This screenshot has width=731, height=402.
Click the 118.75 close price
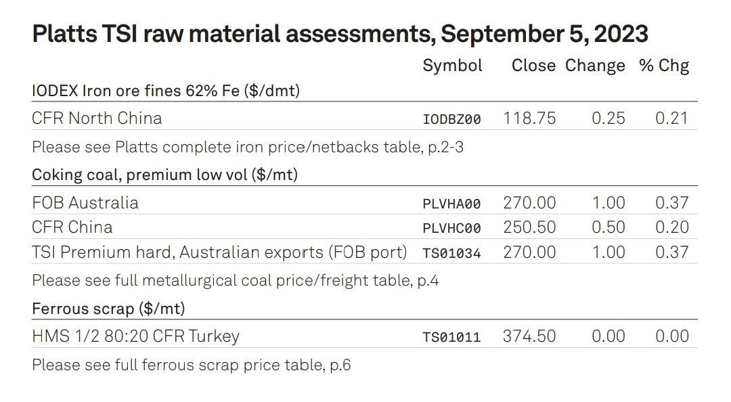coord(529,118)
